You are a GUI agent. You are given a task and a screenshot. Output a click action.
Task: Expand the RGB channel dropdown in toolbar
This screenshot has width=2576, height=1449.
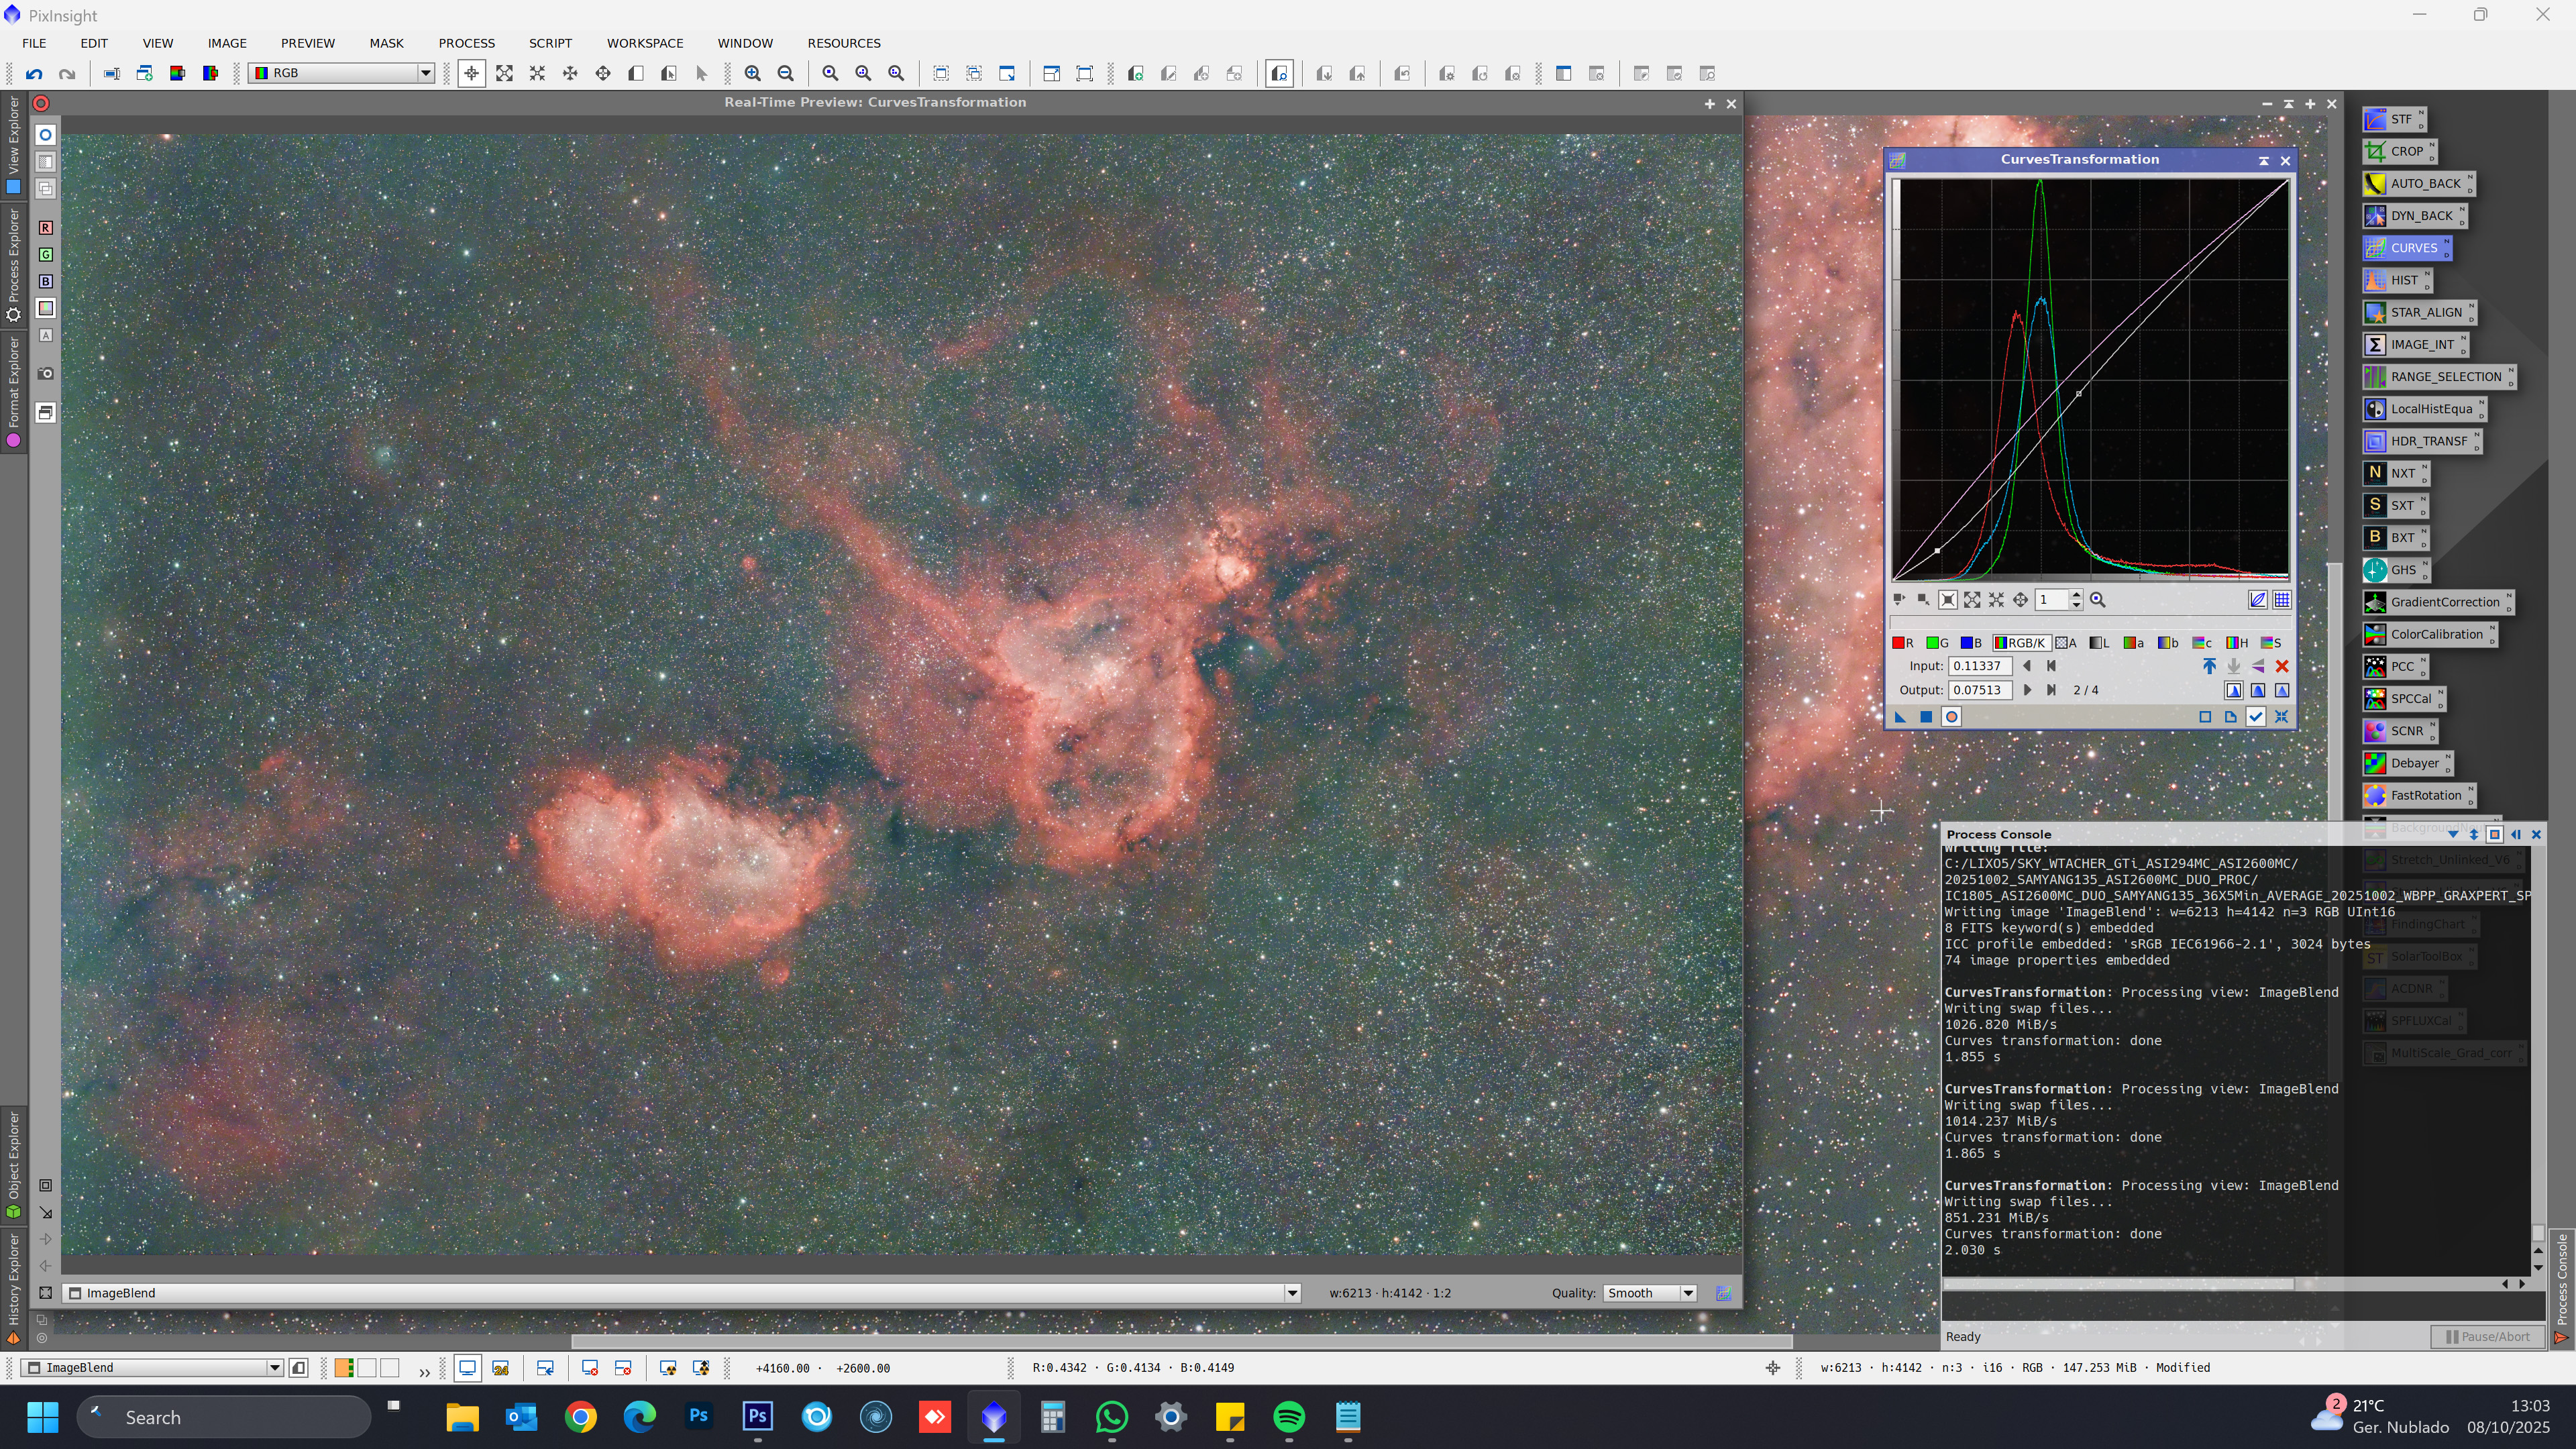425,73
